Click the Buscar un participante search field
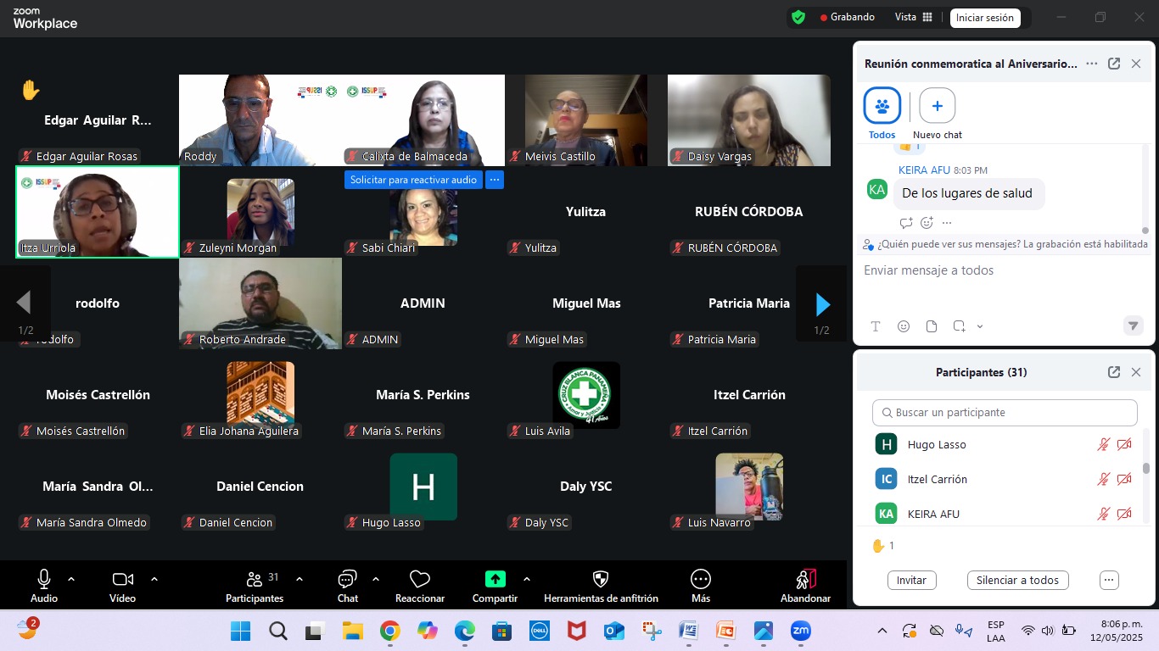 point(1005,413)
